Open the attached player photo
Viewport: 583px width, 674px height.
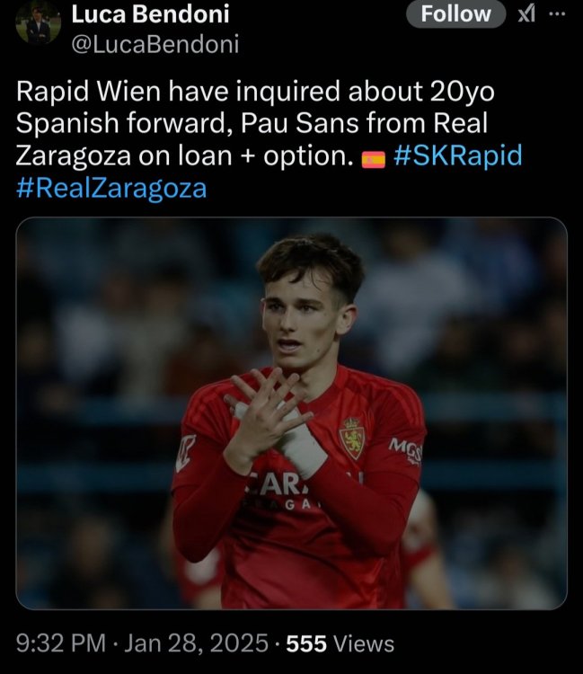(x=291, y=413)
